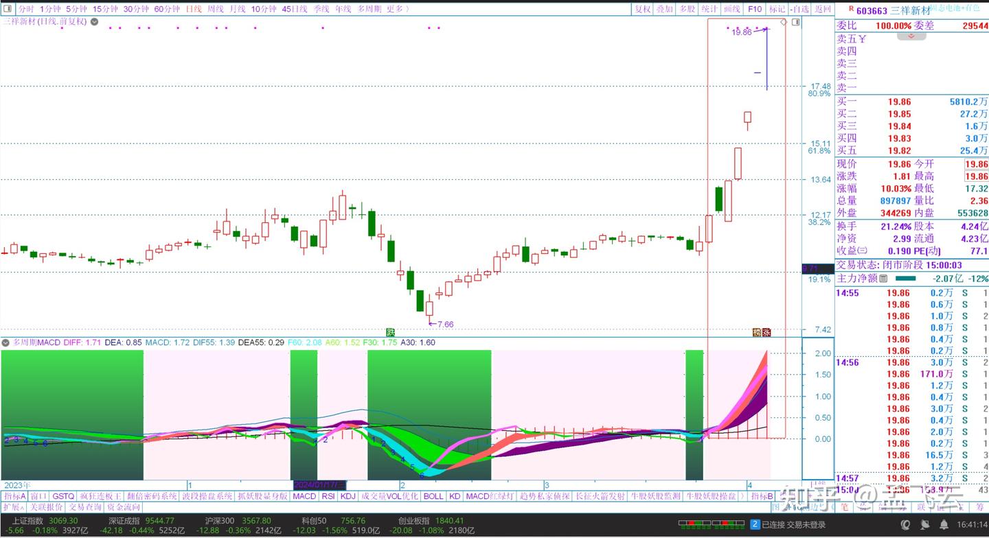Click the 主力净额 flow progress bar
The height and width of the screenshot is (538, 989).
click(x=907, y=279)
